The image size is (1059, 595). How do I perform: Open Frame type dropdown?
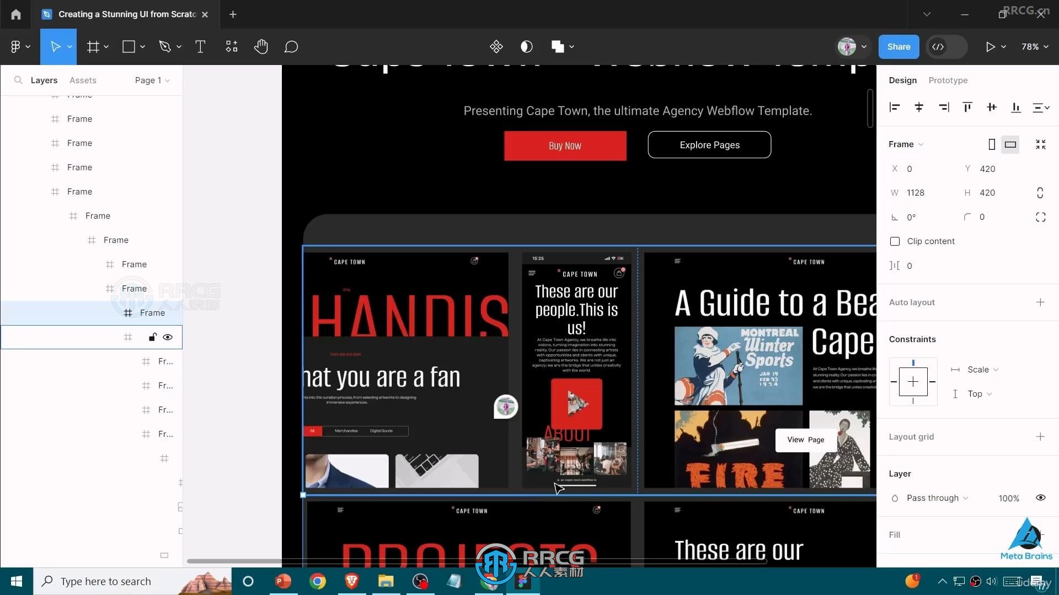coord(906,144)
